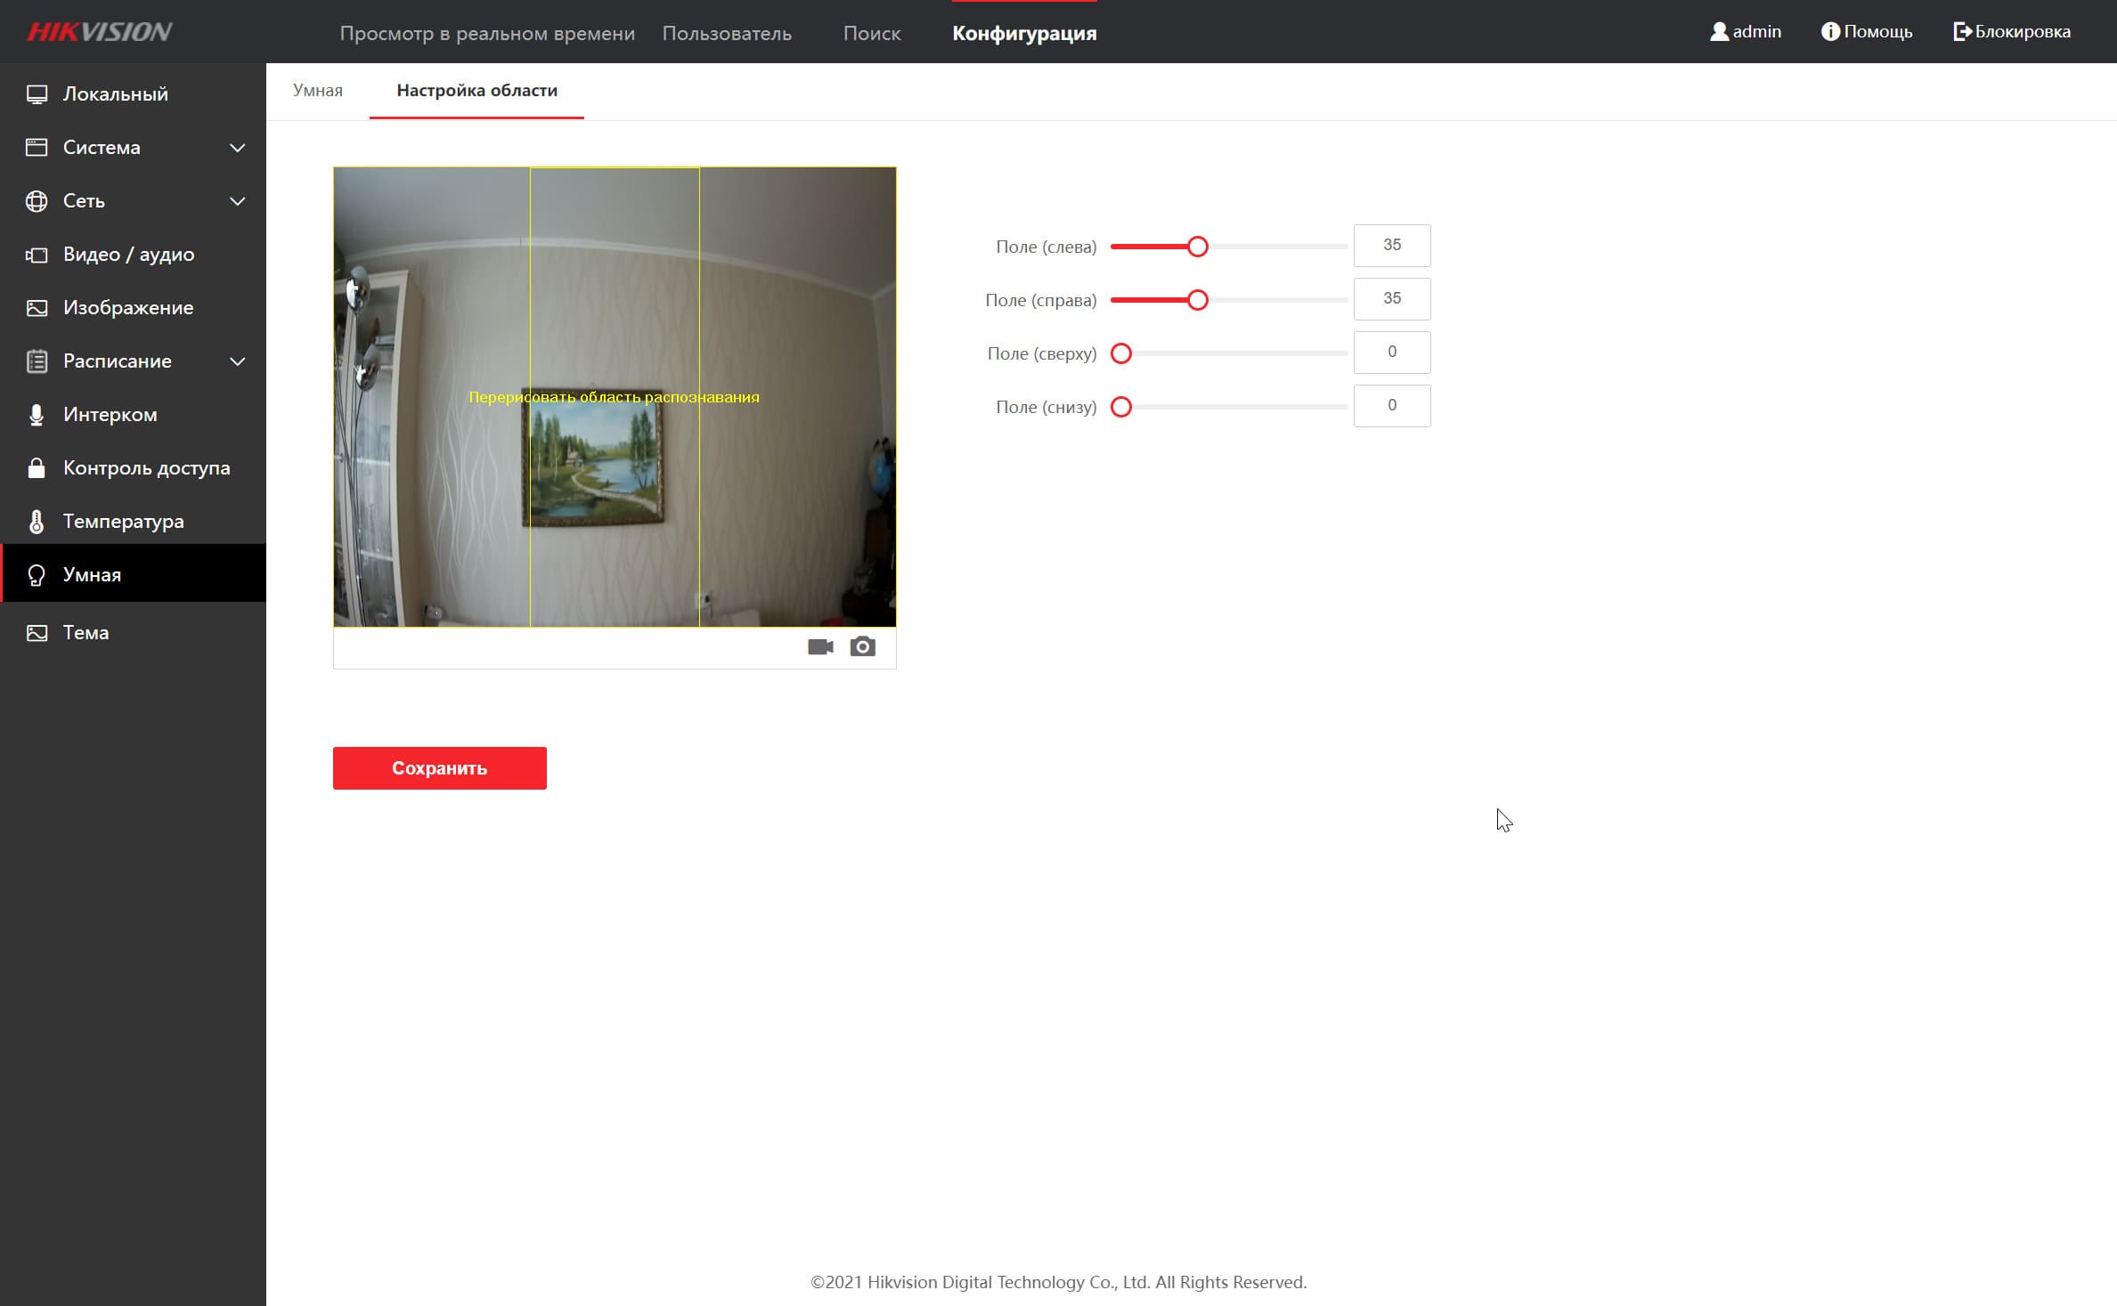Open the Поиск top menu
This screenshot has height=1306, width=2117.
point(871,34)
